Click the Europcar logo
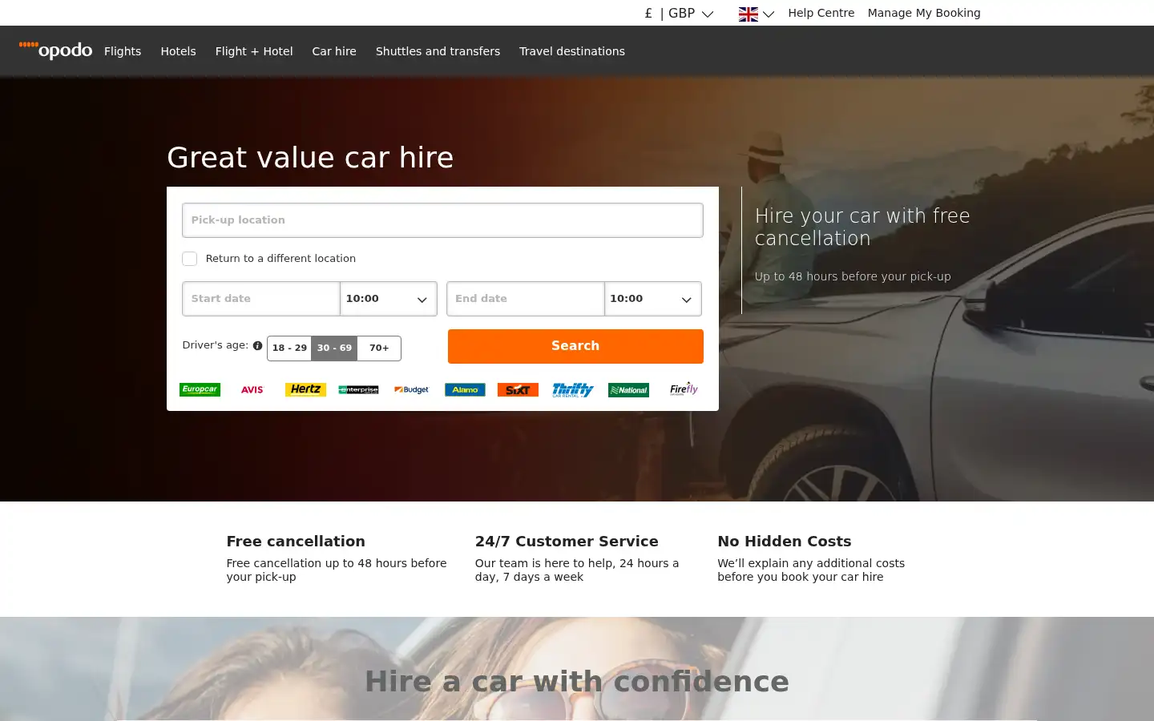1154x721 pixels. [x=200, y=390]
